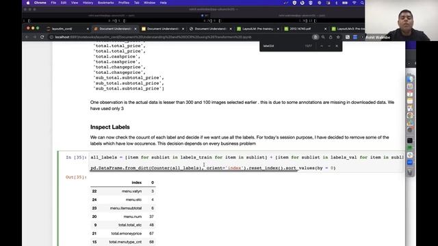Select the menu.vatyn table row label
This screenshot has height=246, width=438.
[131, 191]
